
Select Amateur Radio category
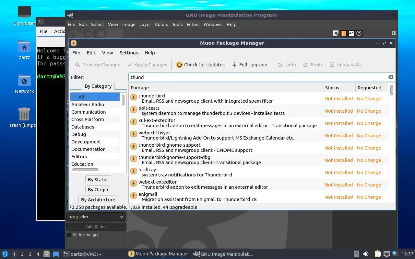pyautogui.click(x=95, y=105)
